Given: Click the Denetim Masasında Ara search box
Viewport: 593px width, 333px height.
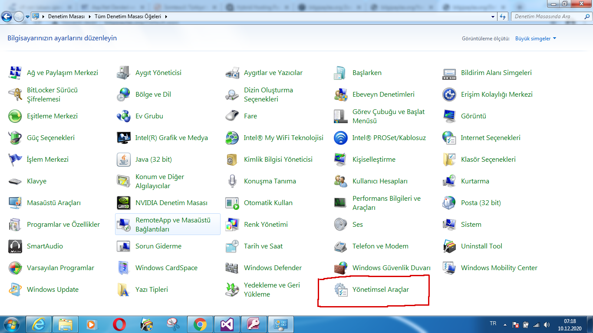Looking at the screenshot, I should [x=547, y=16].
